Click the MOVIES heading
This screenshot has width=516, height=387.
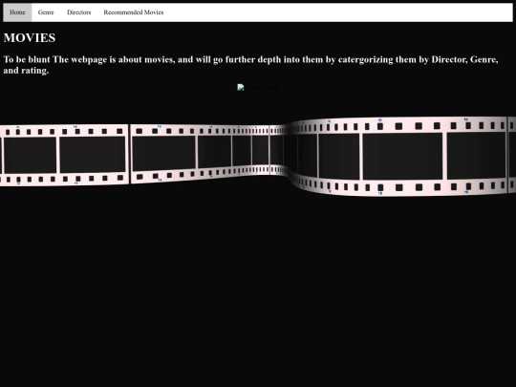pyautogui.click(x=30, y=38)
